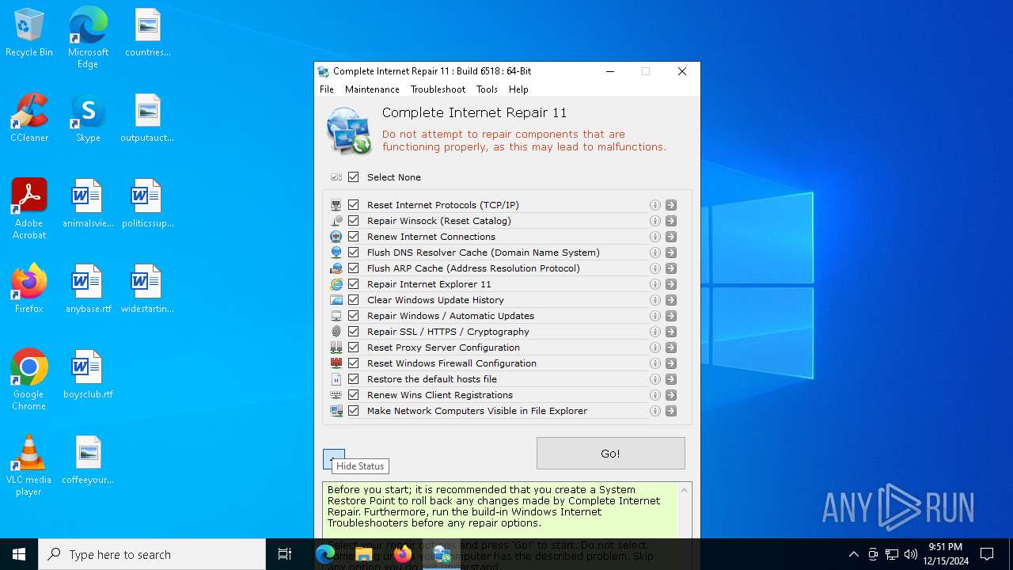The height and width of the screenshot is (570, 1013).
Task: Uncheck Flush ARP Cache option
Action: click(354, 268)
